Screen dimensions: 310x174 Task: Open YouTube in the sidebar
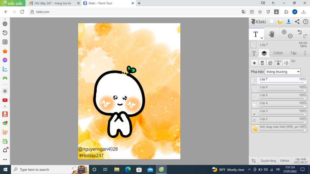coord(5,100)
